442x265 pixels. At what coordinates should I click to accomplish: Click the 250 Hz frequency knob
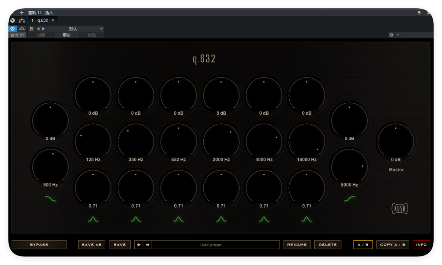coord(136,142)
